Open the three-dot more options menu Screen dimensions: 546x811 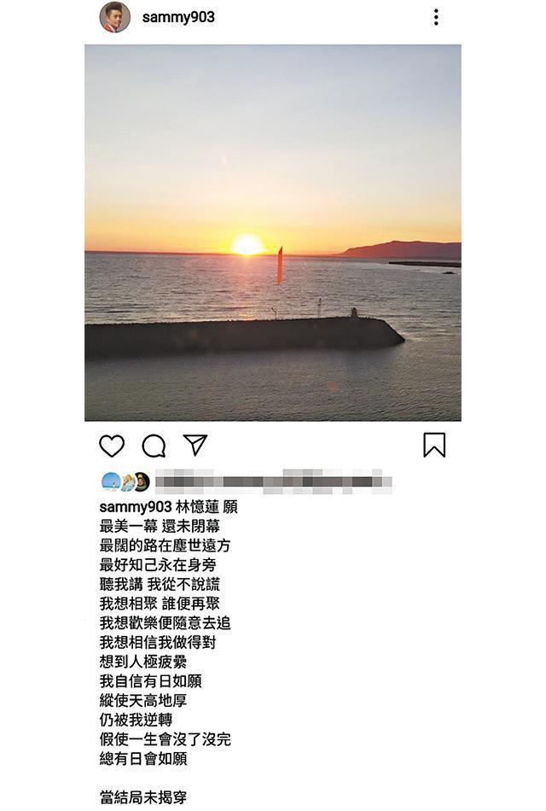click(437, 17)
